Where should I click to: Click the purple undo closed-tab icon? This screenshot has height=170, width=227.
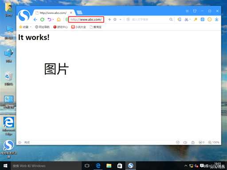[x=49, y=19]
